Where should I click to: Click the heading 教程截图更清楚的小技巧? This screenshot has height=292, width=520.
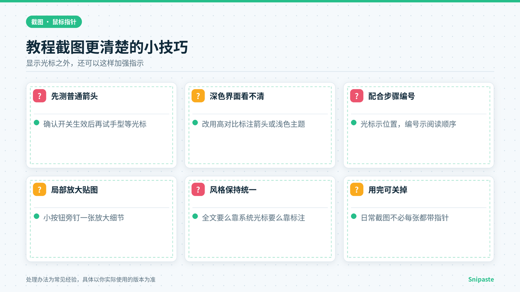(107, 47)
